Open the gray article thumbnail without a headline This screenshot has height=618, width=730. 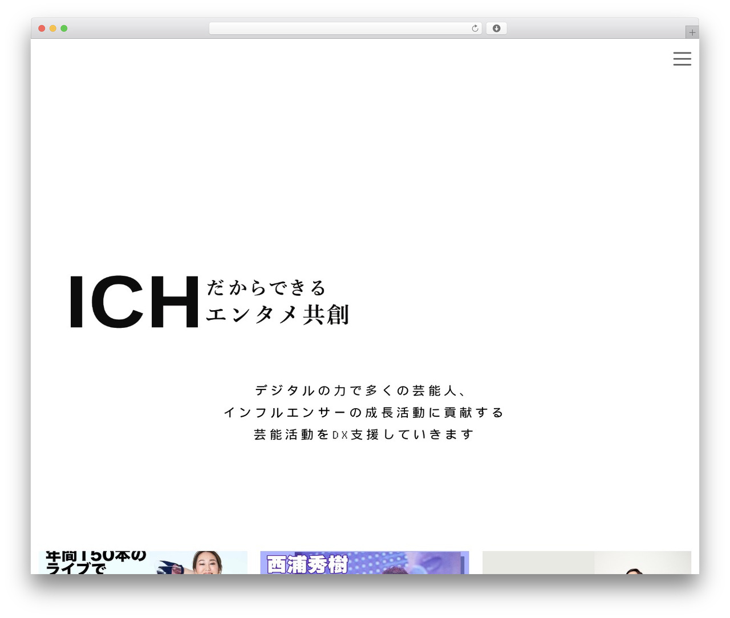pyautogui.click(x=587, y=563)
